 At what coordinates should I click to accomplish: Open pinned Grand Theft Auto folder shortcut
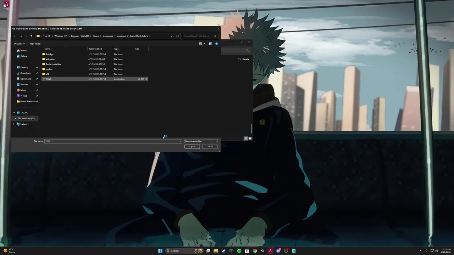pos(27,101)
